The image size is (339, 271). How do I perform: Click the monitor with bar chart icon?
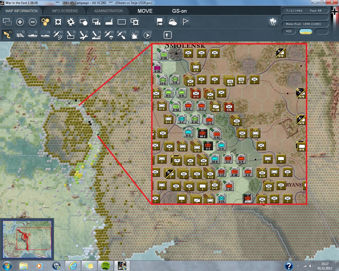(x=96, y=22)
